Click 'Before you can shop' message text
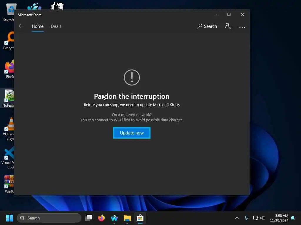Viewport: 301px width, 225px height. coord(132,105)
